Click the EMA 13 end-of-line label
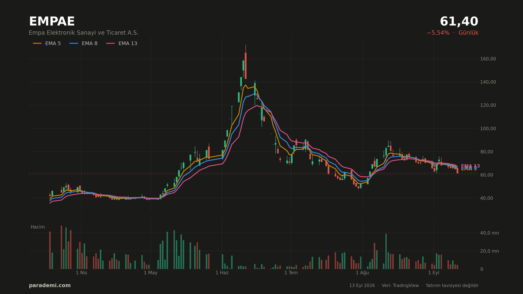Viewport: 523px width, 294px height. [470, 166]
